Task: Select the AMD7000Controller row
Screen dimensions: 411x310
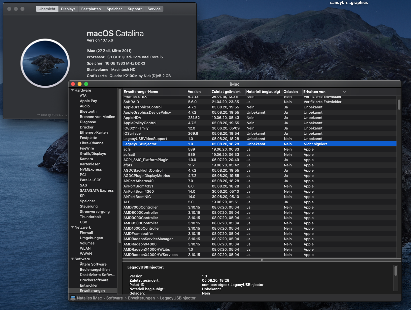Action: (x=259, y=207)
